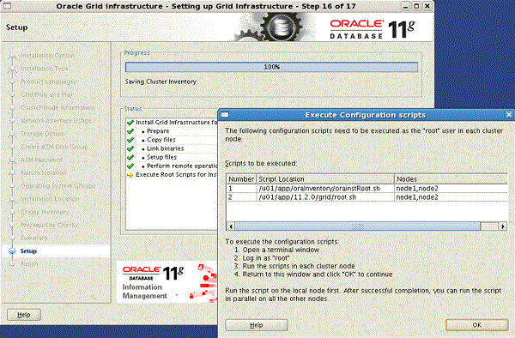Select the Installation Type step
The height and width of the screenshot is (338, 515).
pyautogui.click(x=45, y=69)
